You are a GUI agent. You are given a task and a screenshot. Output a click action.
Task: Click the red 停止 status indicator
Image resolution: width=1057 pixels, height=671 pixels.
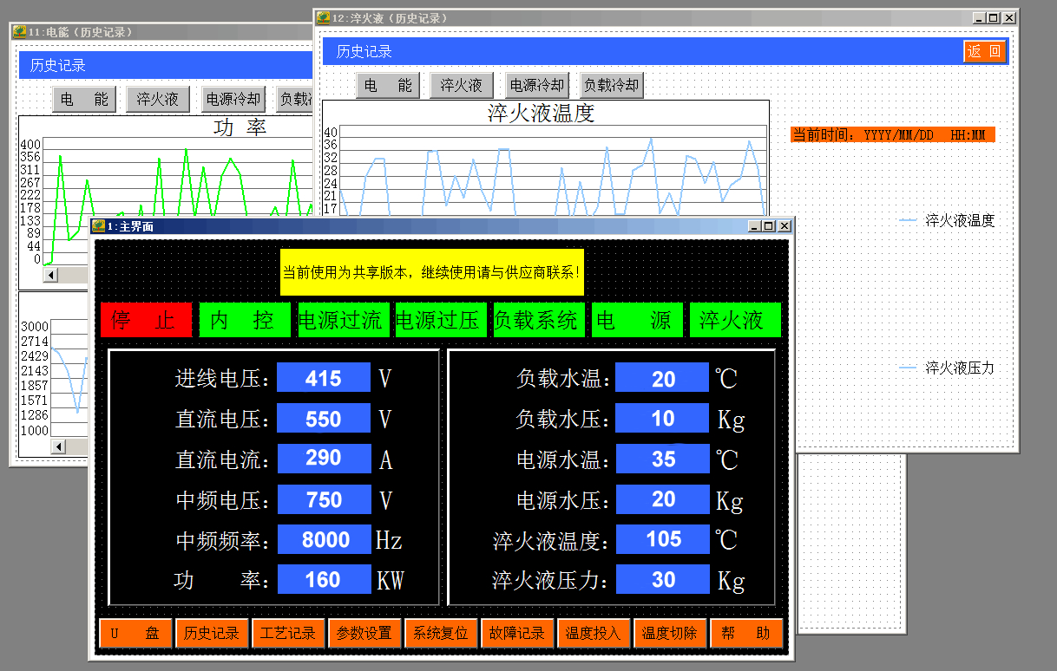146,320
